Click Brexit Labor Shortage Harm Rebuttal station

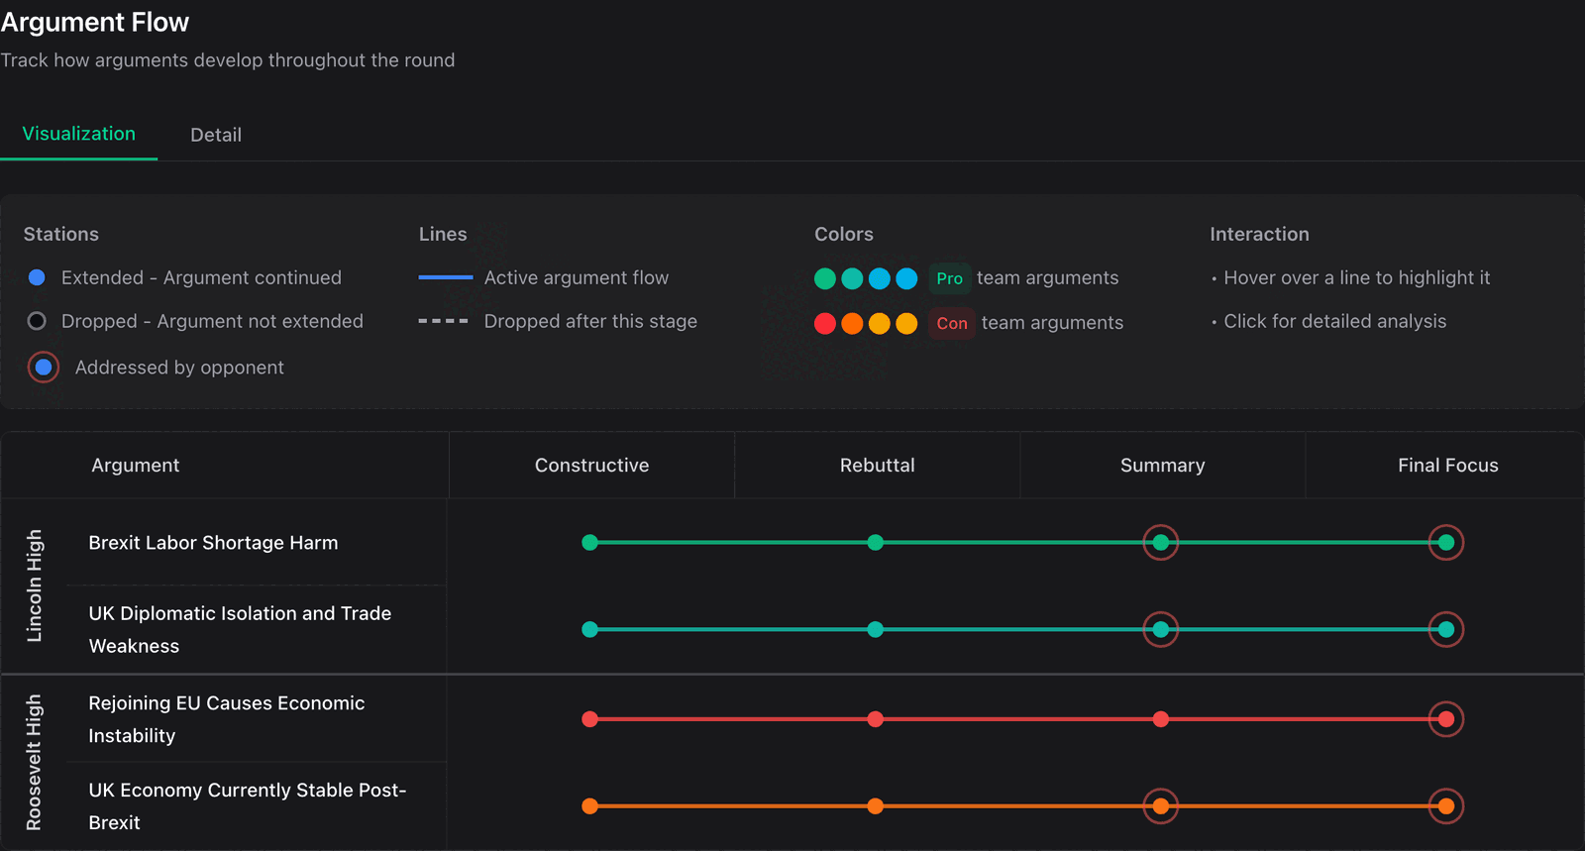pos(875,542)
